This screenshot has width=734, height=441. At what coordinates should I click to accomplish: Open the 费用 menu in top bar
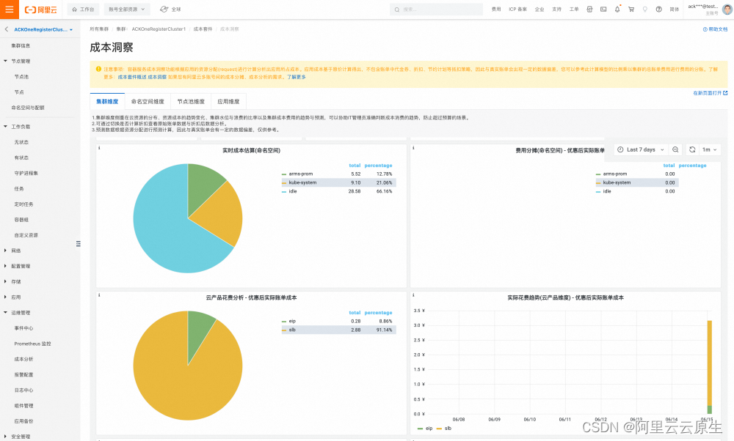click(x=496, y=10)
